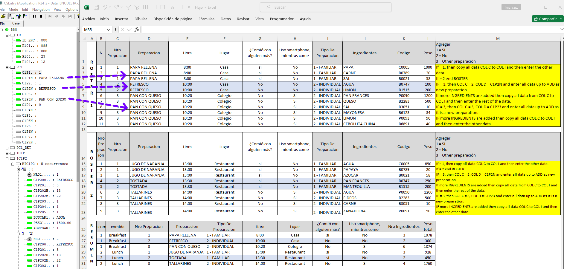Image resolution: width=564 pixels, height=269 pixels.
Task: Open Redo history dropdown arrow
Action: (x=122, y=7)
